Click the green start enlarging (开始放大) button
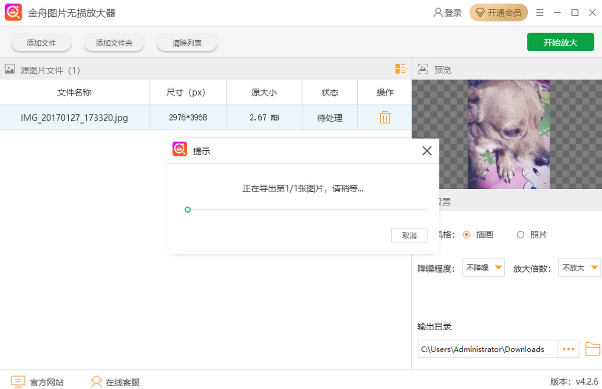The image size is (602, 389). tap(560, 43)
